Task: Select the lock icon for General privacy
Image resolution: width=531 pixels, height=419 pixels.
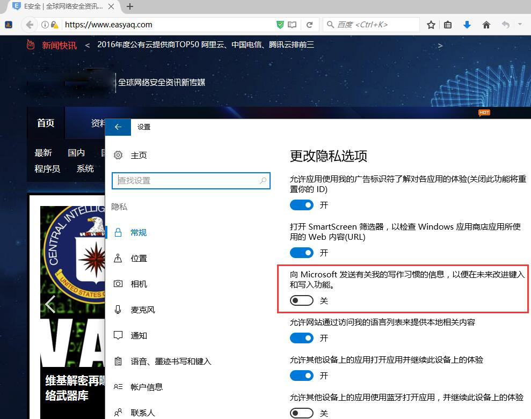Action: [118, 232]
